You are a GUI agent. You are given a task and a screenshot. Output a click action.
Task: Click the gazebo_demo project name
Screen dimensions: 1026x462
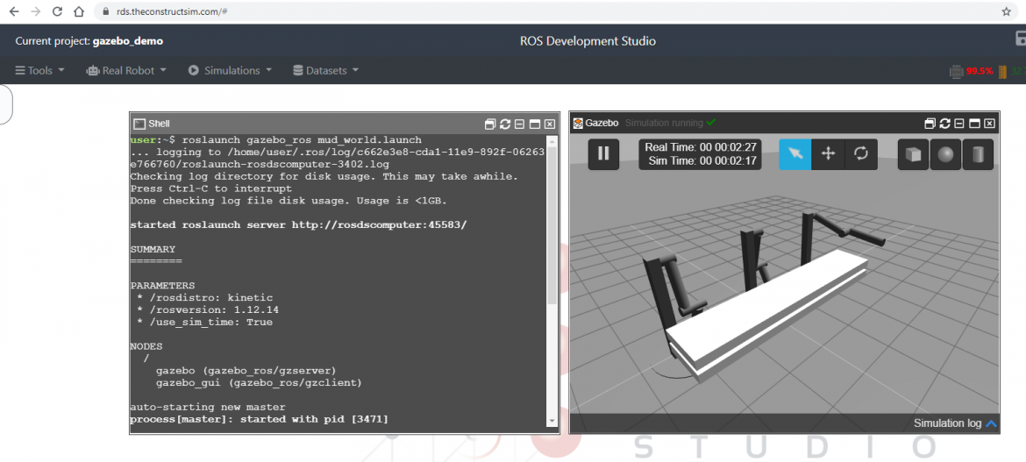pyautogui.click(x=128, y=40)
